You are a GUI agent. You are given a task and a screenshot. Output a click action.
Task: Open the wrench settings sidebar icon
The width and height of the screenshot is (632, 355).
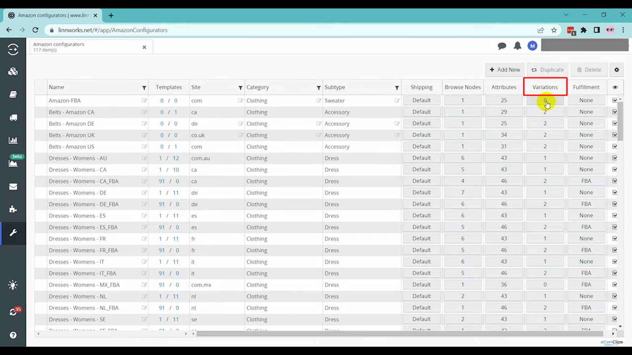13,233
